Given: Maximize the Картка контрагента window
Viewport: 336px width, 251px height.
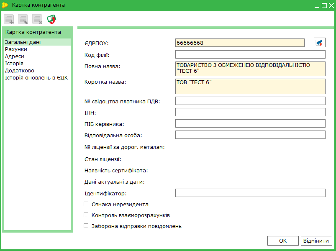Looking at the screenshot, I should [x=324, y=5].
